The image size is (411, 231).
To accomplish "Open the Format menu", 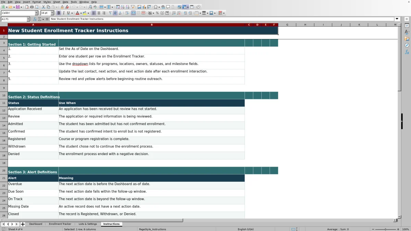I will tap(37, 2).
